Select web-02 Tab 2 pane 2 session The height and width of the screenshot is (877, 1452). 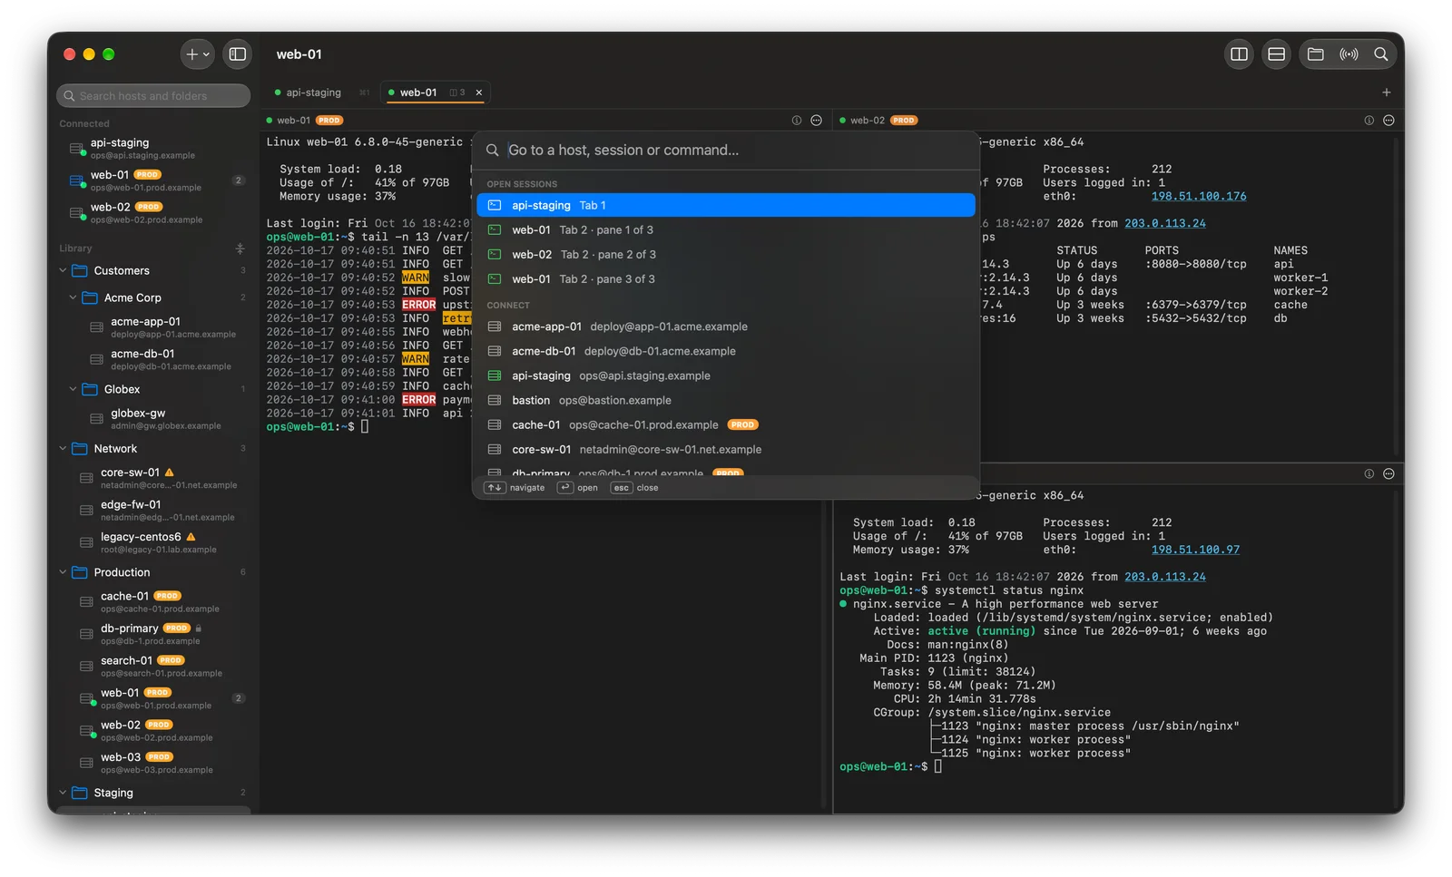pyautogui.click(x=726, y=255)
